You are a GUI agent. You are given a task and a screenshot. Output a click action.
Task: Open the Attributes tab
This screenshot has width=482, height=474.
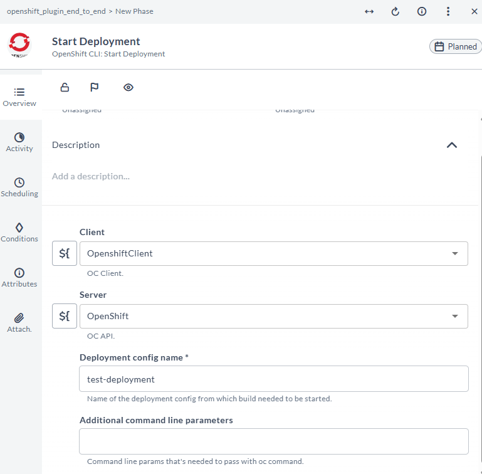pyautogui.click(x=19, y=278)
